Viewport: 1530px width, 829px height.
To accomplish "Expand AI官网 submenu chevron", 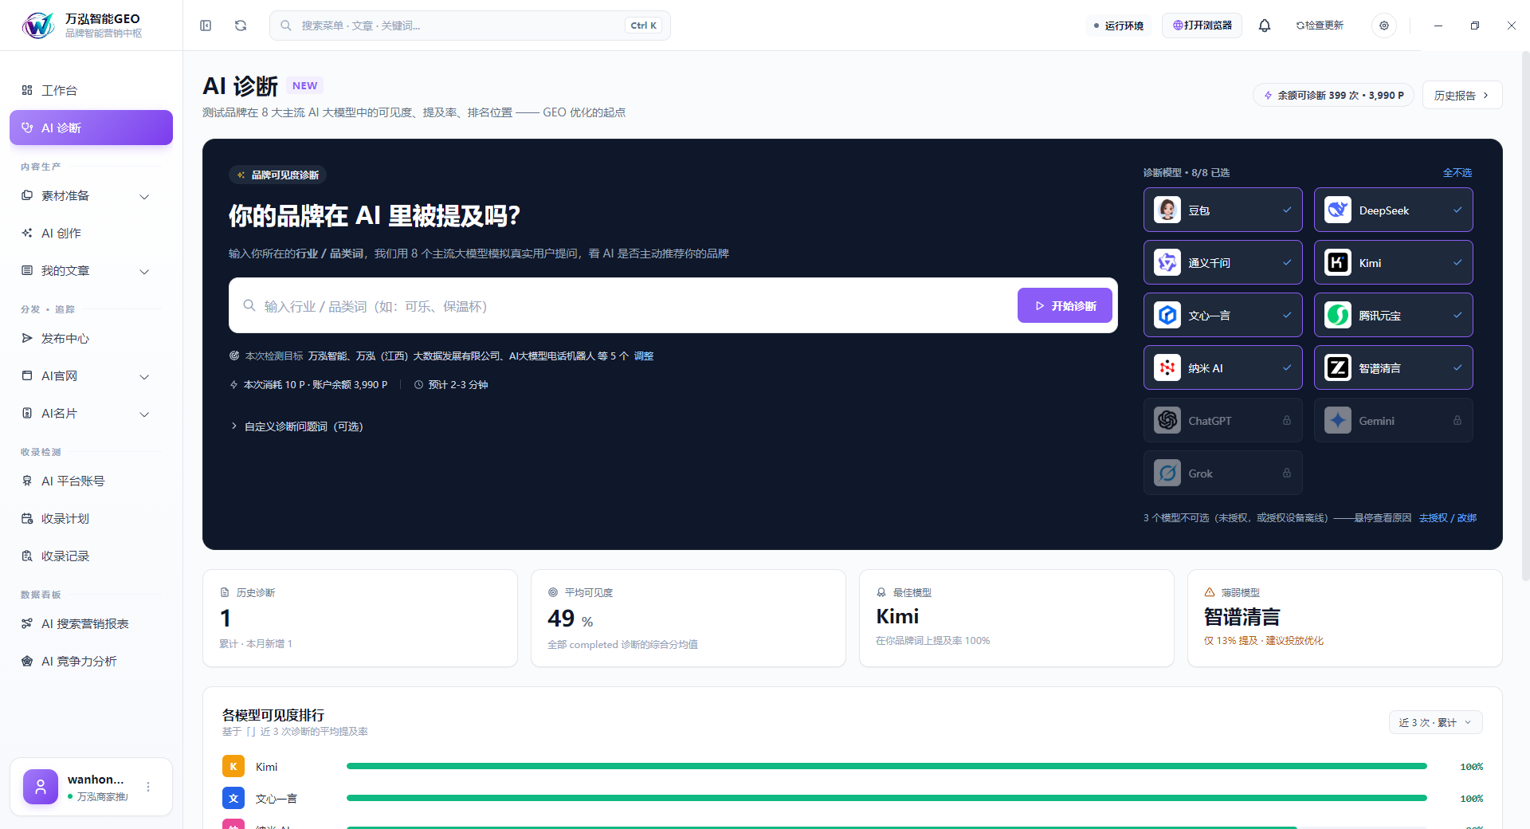I will tap(144, 377).
